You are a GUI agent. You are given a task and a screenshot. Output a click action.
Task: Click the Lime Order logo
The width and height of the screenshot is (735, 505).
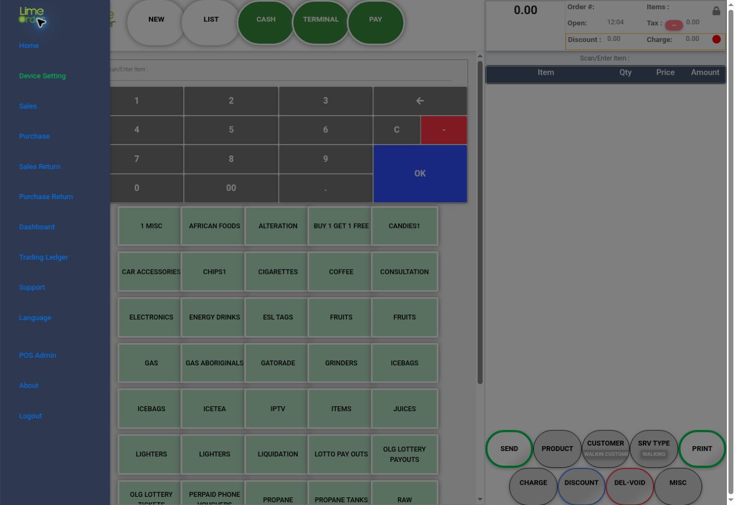click(x=31, y=15)
